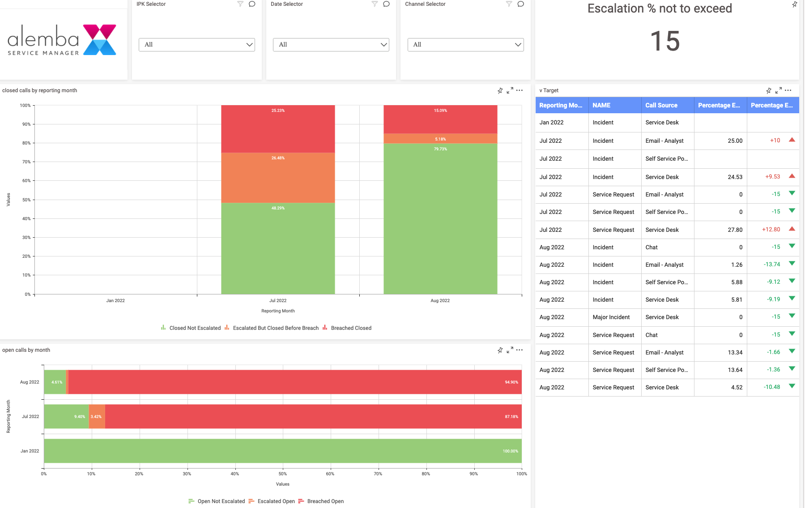The width and height of the screenshot is (805, 508).
Task: Open more options menu for v Target table
Action: [x=788, y=90]
